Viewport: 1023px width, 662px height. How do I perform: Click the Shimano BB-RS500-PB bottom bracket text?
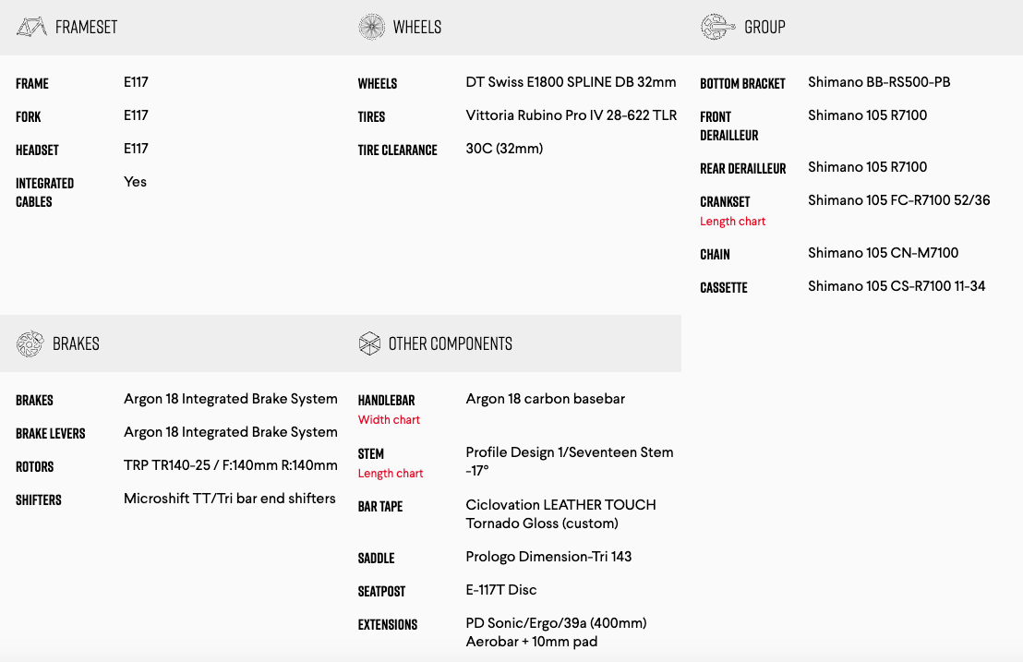point(878,82)
